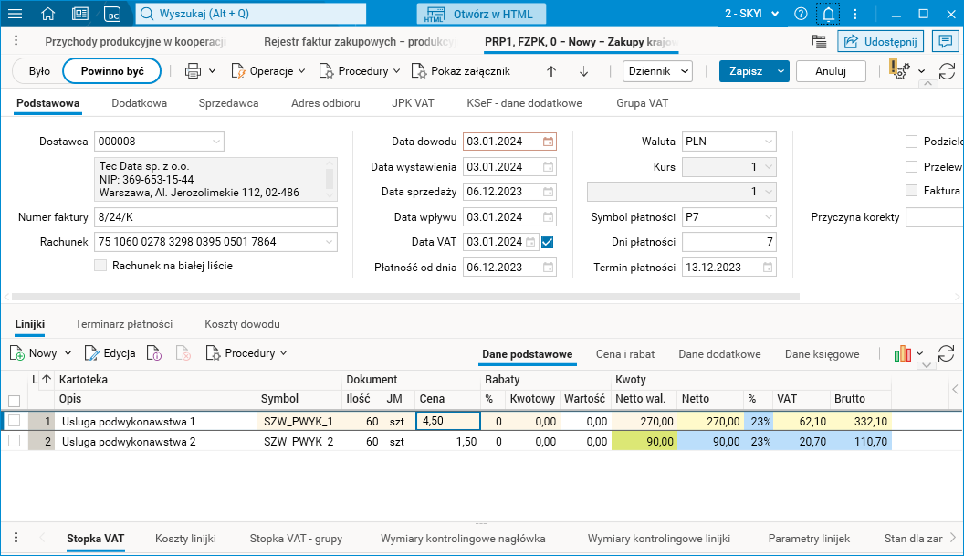The width and height of the screenshot is (964, 556).
Task: Tick the Przelew checkbox
Action: tap(912, 167)
